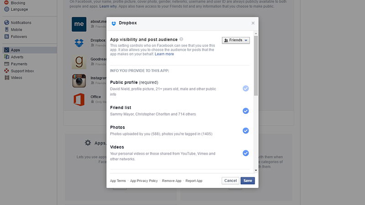Click the Followers RSS icon
Screen dimensions: 365x205
point(6,36)
